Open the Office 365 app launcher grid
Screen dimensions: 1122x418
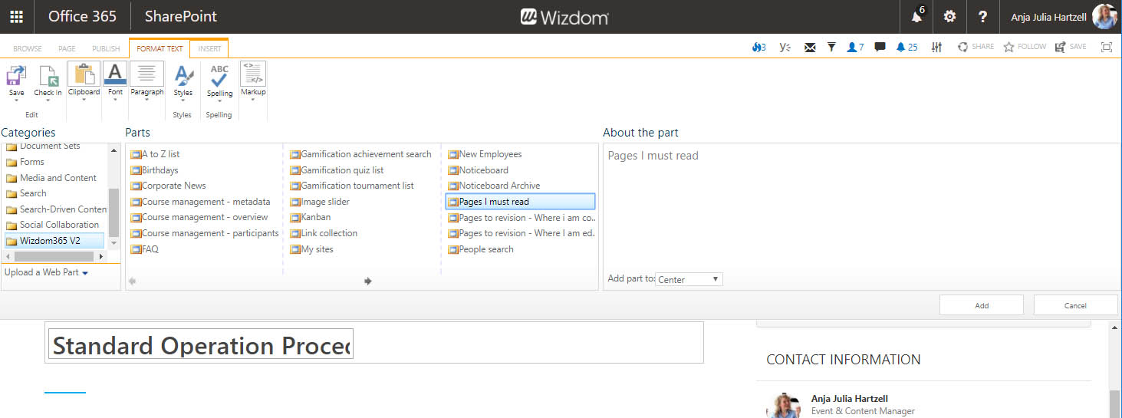(x=16, y=16)
